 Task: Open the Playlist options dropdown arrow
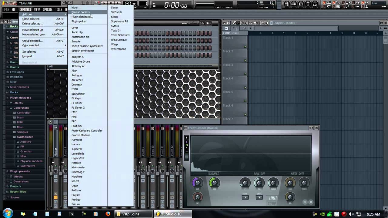click(x=224, y=23)
